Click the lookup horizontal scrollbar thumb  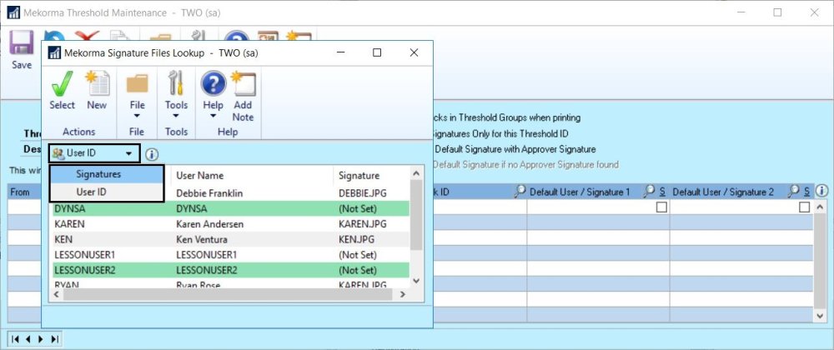(228, 293)
